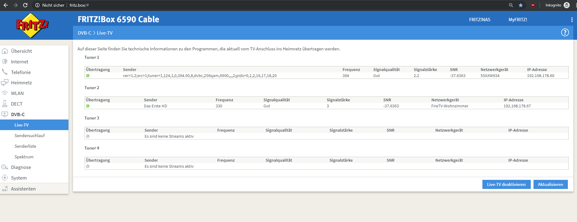Click the Internet globe icon

point(5,62)
